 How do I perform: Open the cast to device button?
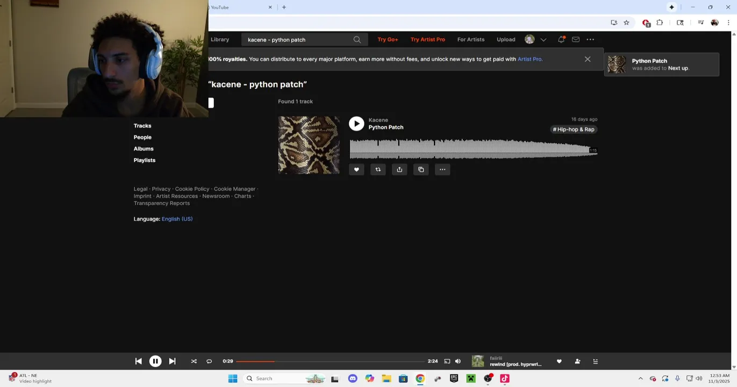447,361
